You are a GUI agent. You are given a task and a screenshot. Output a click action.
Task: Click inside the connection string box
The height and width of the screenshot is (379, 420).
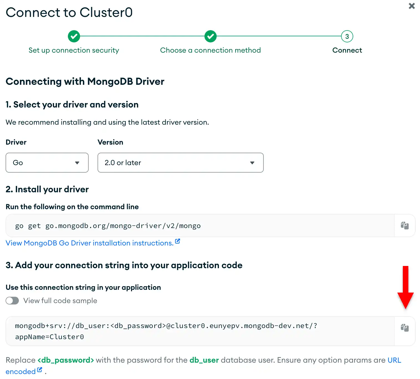(x=166, y=331)
